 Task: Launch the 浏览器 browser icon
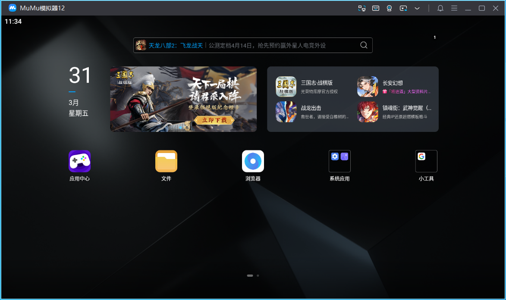(253, 161)
